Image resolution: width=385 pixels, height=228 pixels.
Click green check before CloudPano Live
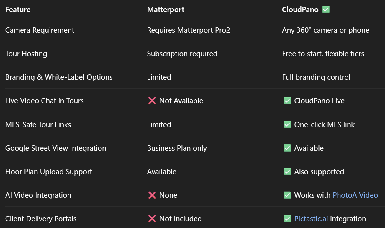tap(287, 101)
